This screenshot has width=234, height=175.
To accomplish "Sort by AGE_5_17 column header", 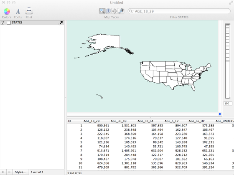I will point(176,121).
